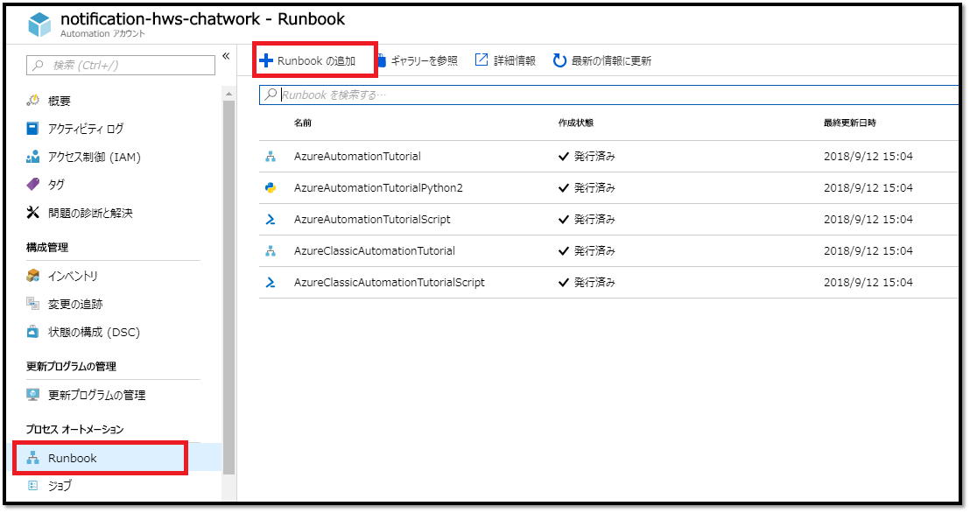The height and width of the screenshot is (513, 970).
Task: Click the PowerShell icon beside AzureAutomationTutorialScript
Action: coord(271,219)
